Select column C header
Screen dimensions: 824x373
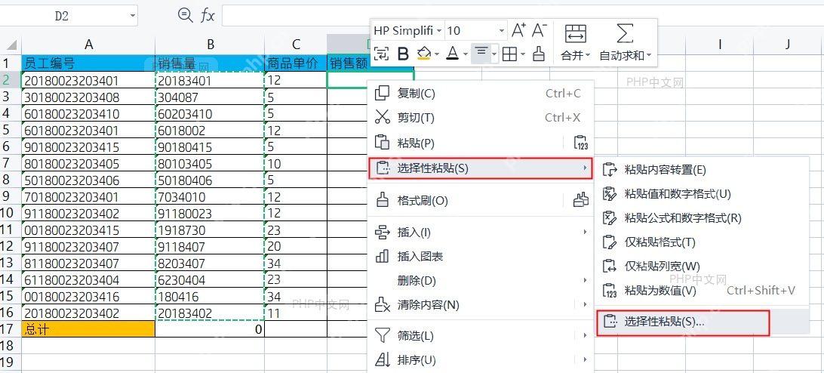tap(296, 45)
